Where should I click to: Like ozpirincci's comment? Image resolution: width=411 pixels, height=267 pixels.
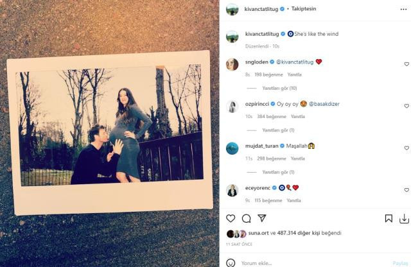407,106
